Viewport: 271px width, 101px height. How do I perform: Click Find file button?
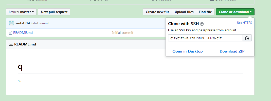pyautogui.click(x=205, y=12)
